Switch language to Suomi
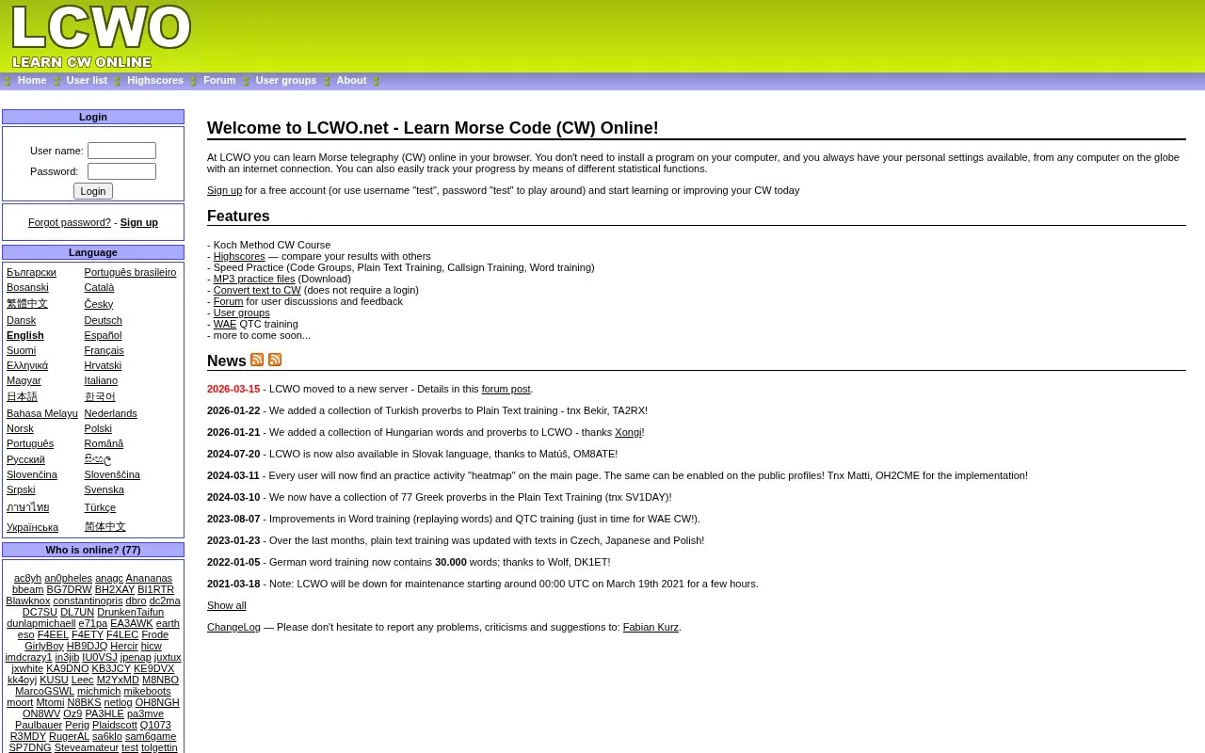 [x=22, y=350]
